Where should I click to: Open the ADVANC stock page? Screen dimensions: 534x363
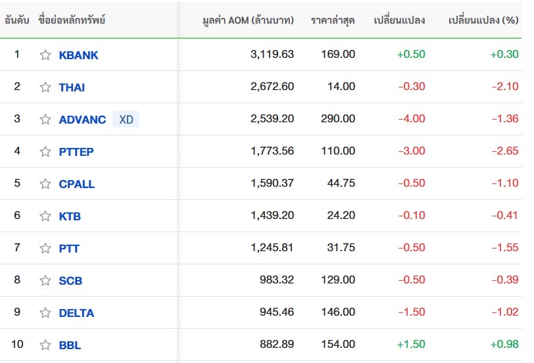pos(82,120)
